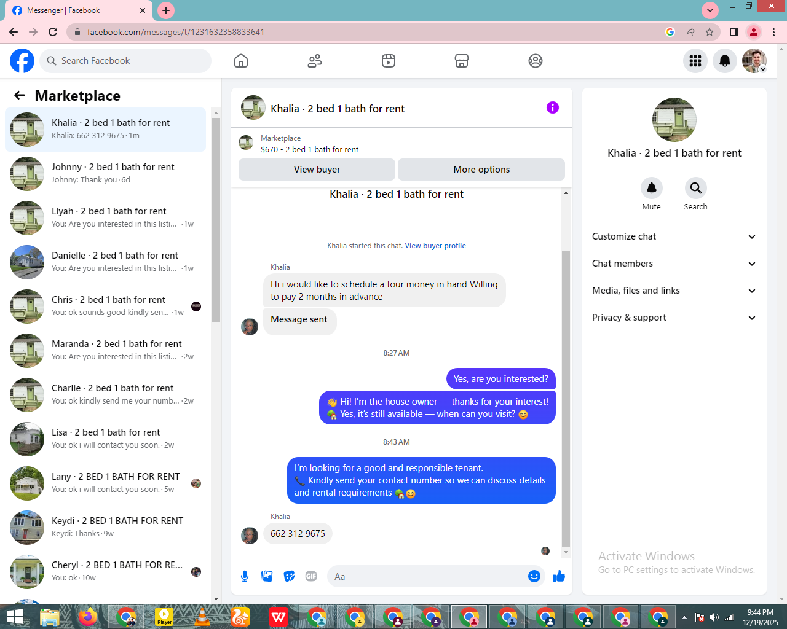Open the Facebook menu grid icon
This screenshot has height=629, width=787.
tap(695, 61)
